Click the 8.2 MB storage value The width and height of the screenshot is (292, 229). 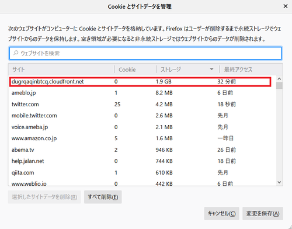click(x=164, y=93)
